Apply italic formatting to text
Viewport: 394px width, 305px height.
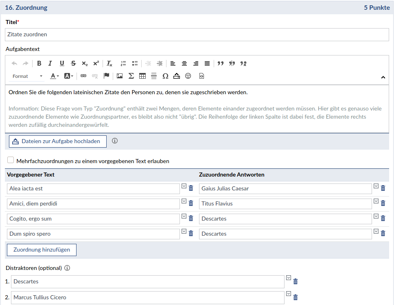50,63
